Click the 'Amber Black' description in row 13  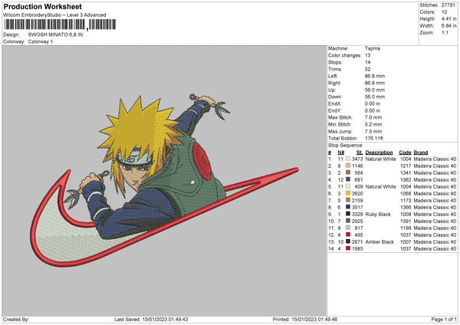click(379, 241)
